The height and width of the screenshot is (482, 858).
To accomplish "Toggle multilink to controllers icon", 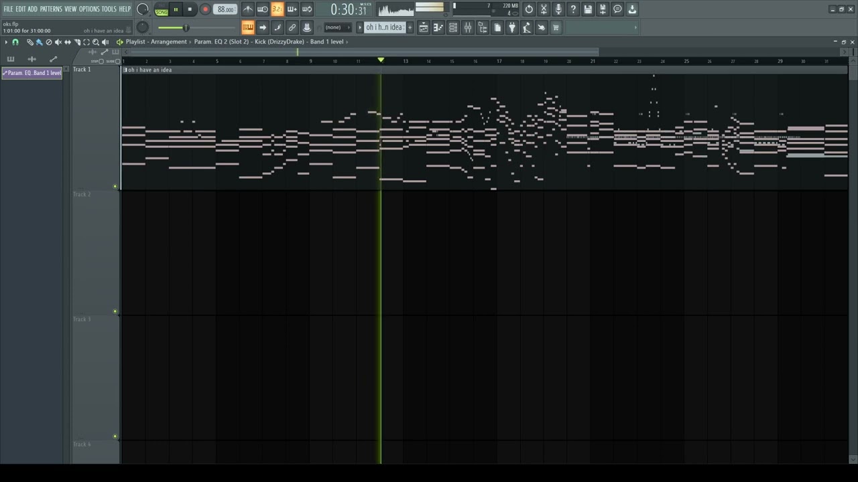I will [307, 27].
